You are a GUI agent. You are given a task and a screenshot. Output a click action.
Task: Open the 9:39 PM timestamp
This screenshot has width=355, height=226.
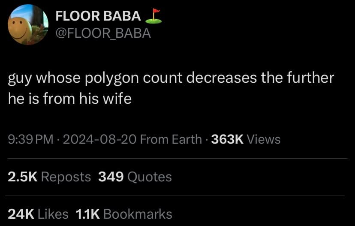click(31, 139)
